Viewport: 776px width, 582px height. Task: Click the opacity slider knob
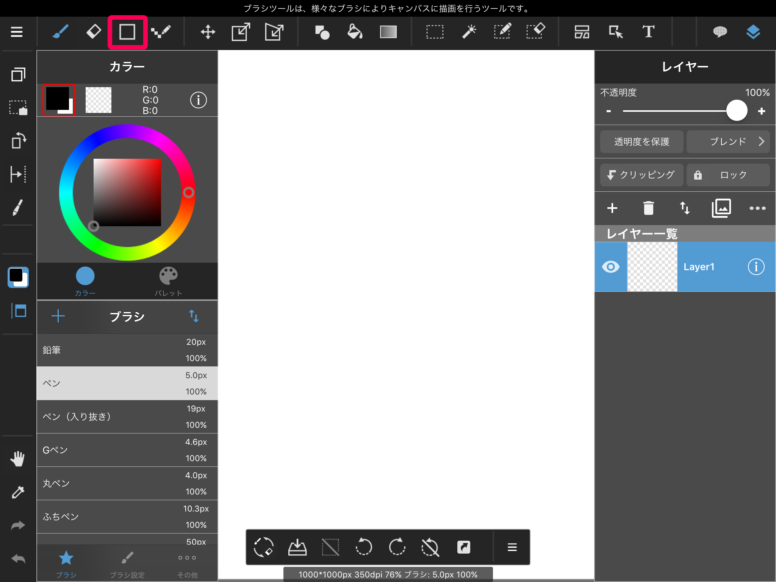coord(737,111)
